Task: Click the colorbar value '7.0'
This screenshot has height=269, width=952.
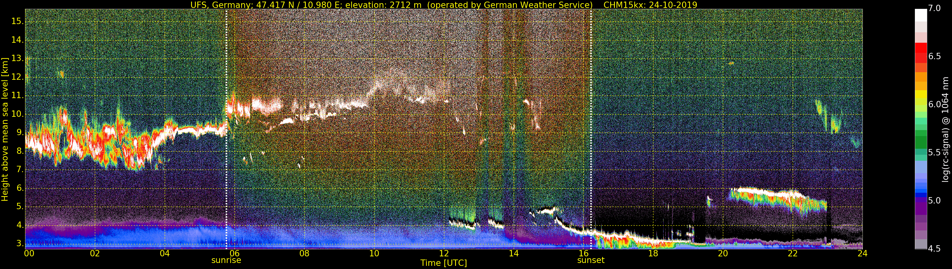Action: coord(934,8)
